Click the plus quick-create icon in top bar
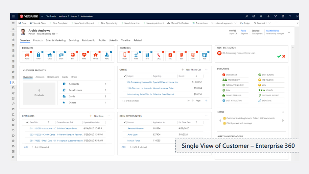This screenshot has width=309, height=174. point(268,16)
